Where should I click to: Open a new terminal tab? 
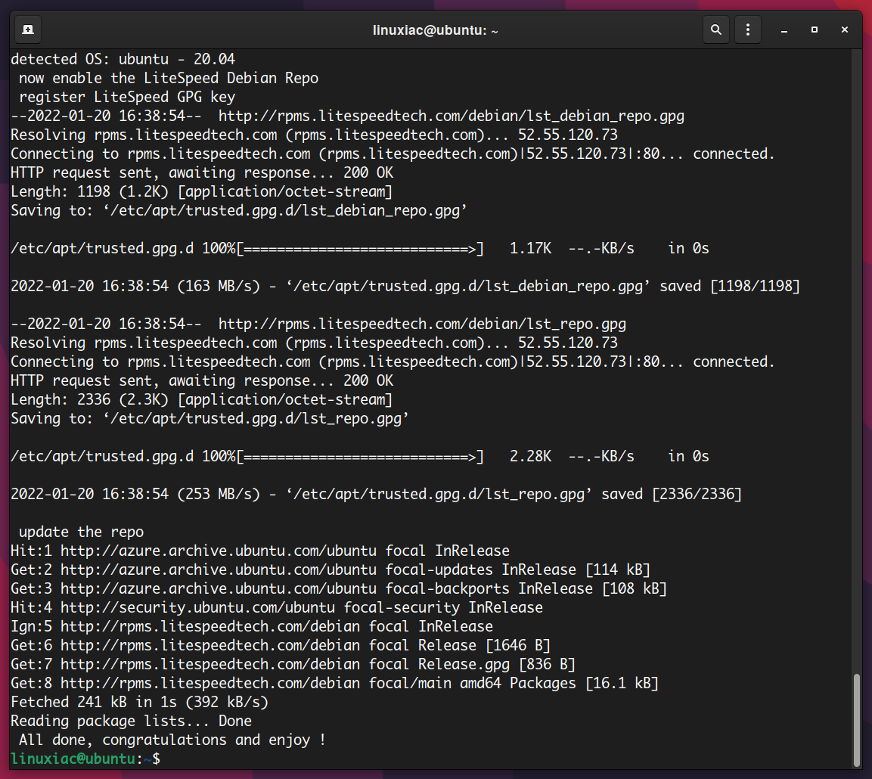click(x=28, y=29)
